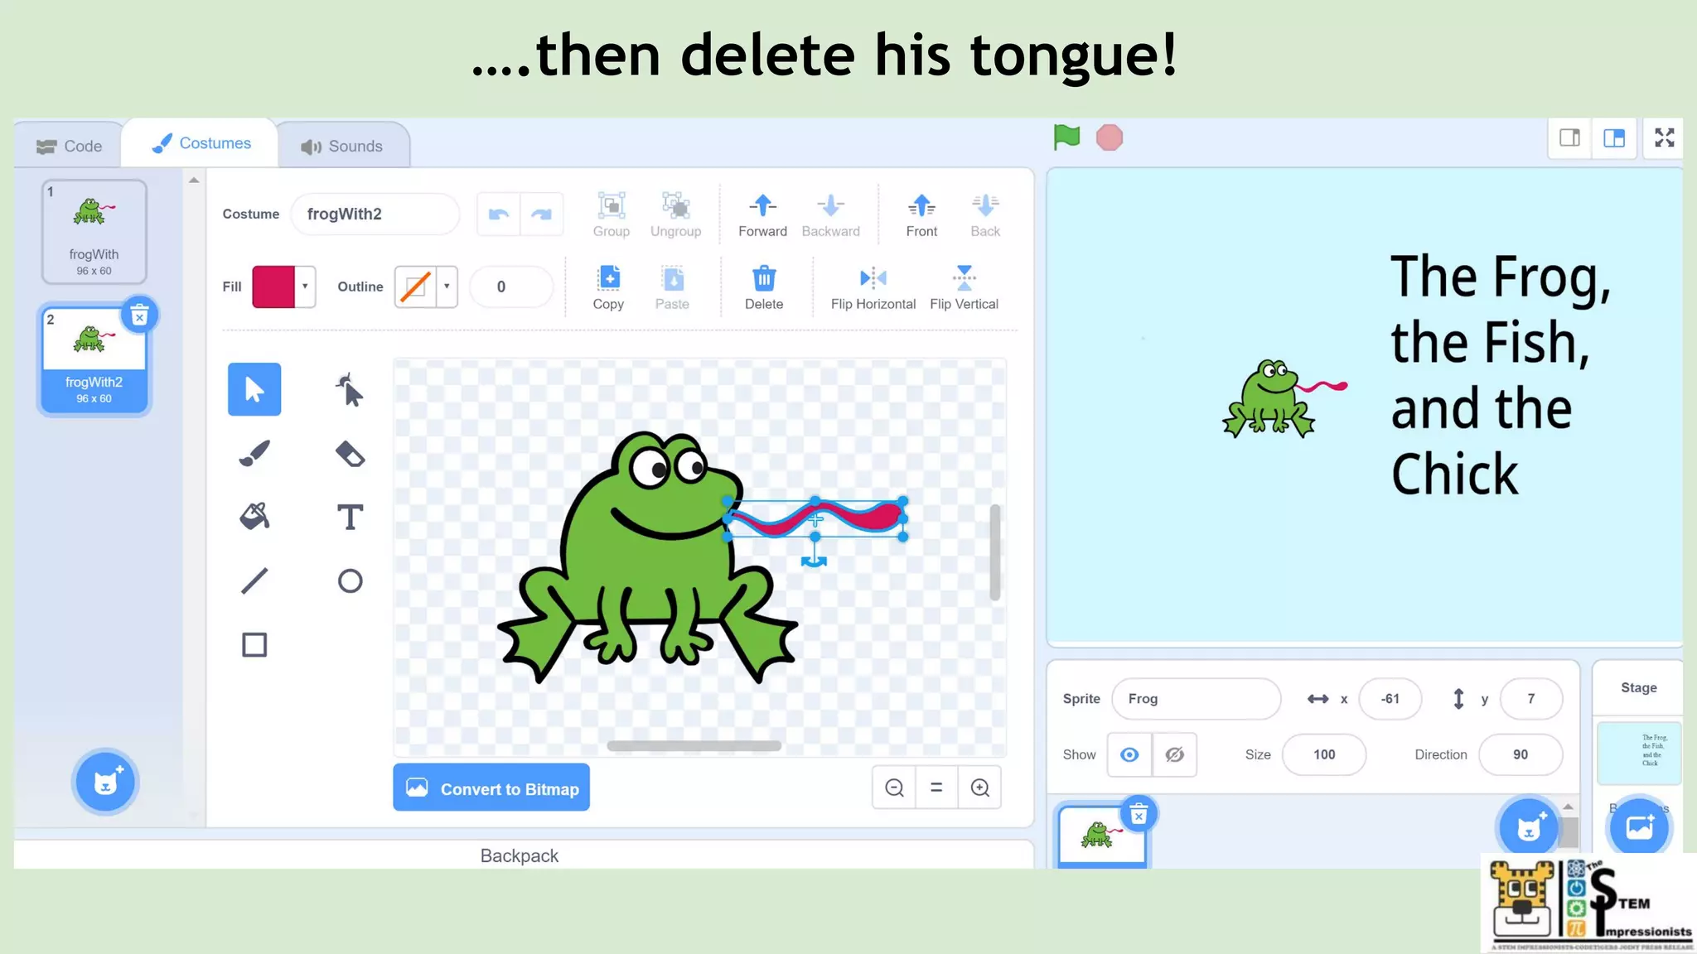The image size is (1697, 954).
Task: Click the sprite y position field
Action: click(1531, 699)
